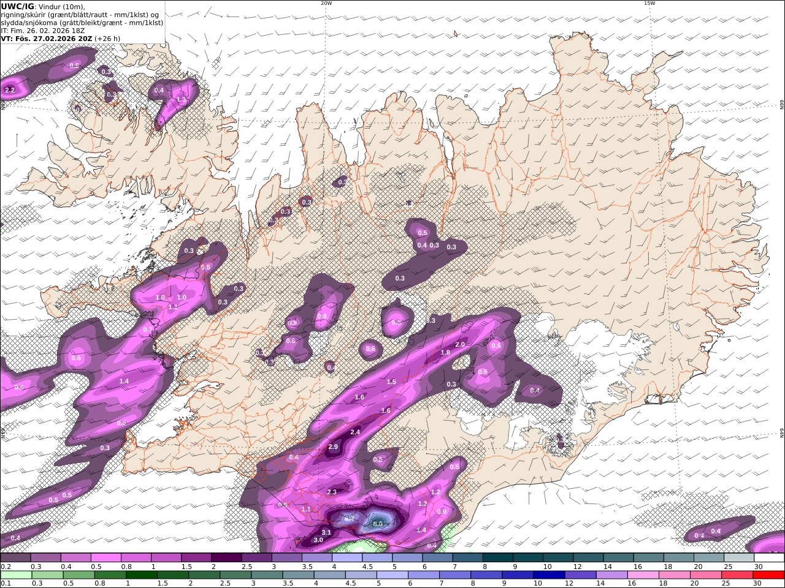Click the 8.0 precipitation maximum on the map
Image resolution: width=785 pixels, height=588 pixels.
pyautogui.click(x=378, y=524)
